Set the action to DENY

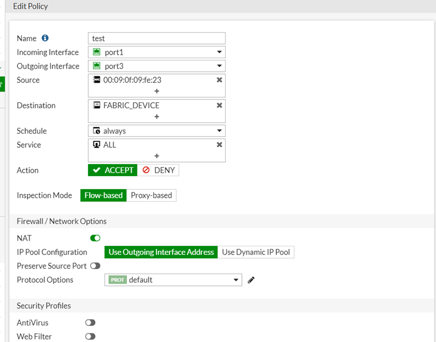pos(158,170)
